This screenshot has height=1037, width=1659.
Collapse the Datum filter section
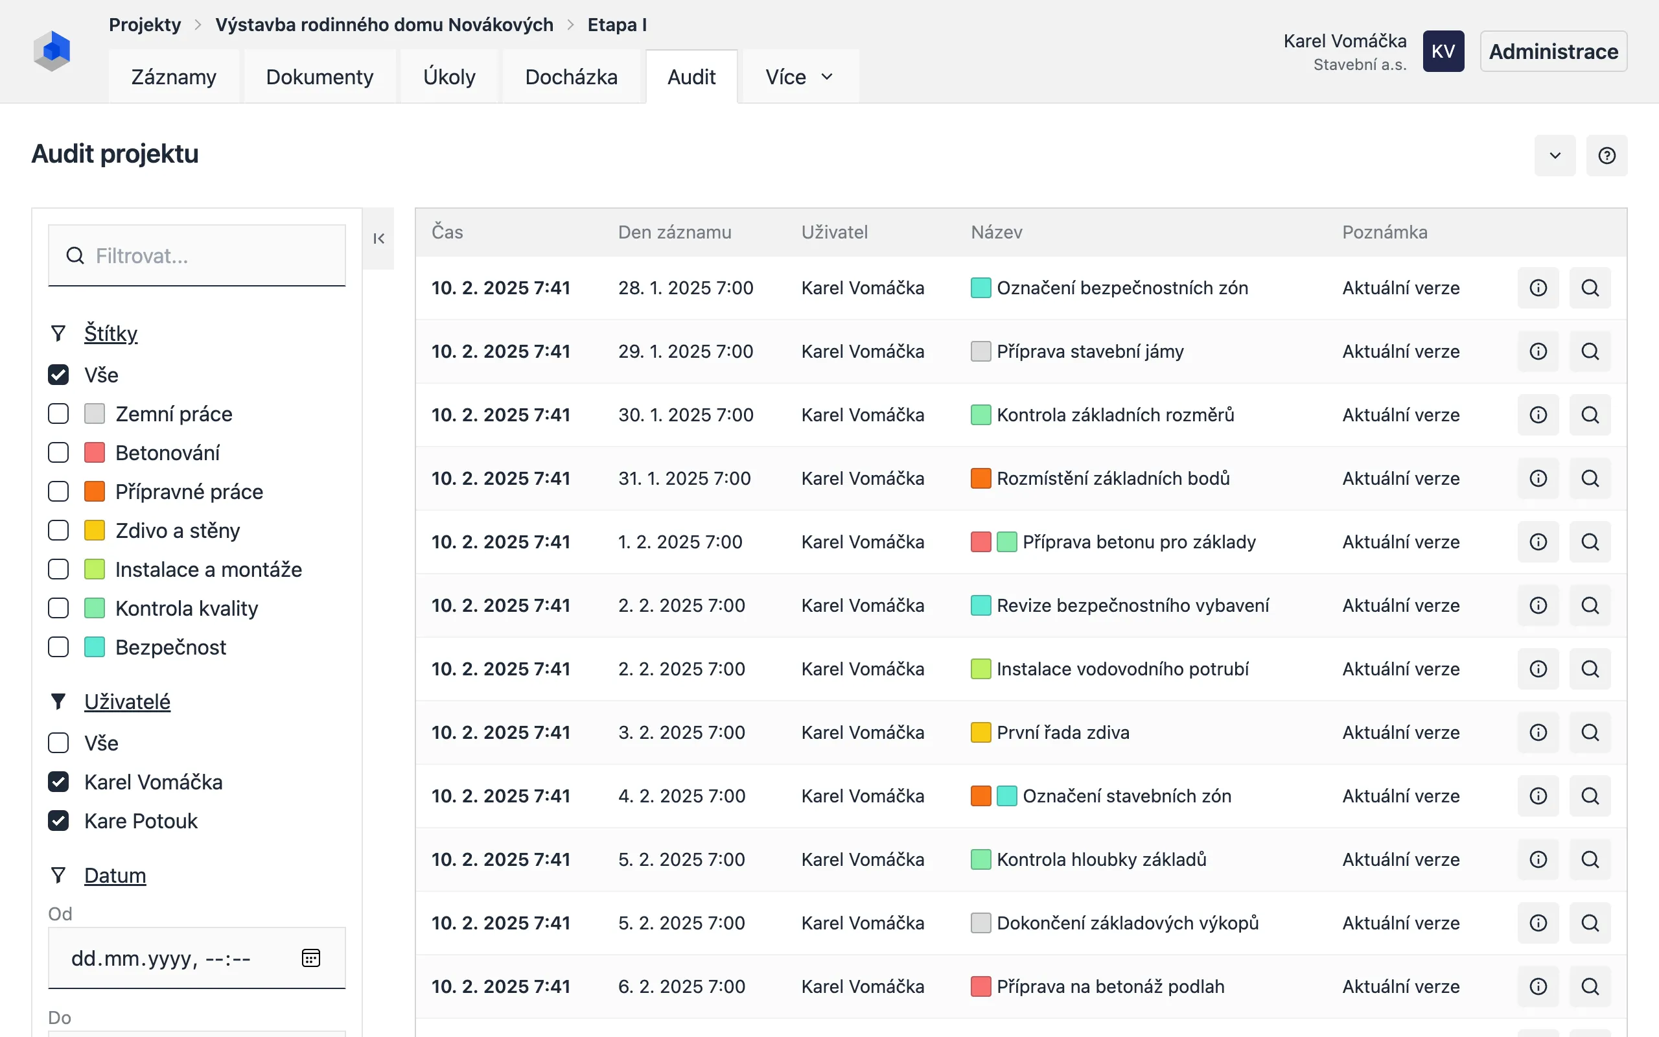[115, 876]
